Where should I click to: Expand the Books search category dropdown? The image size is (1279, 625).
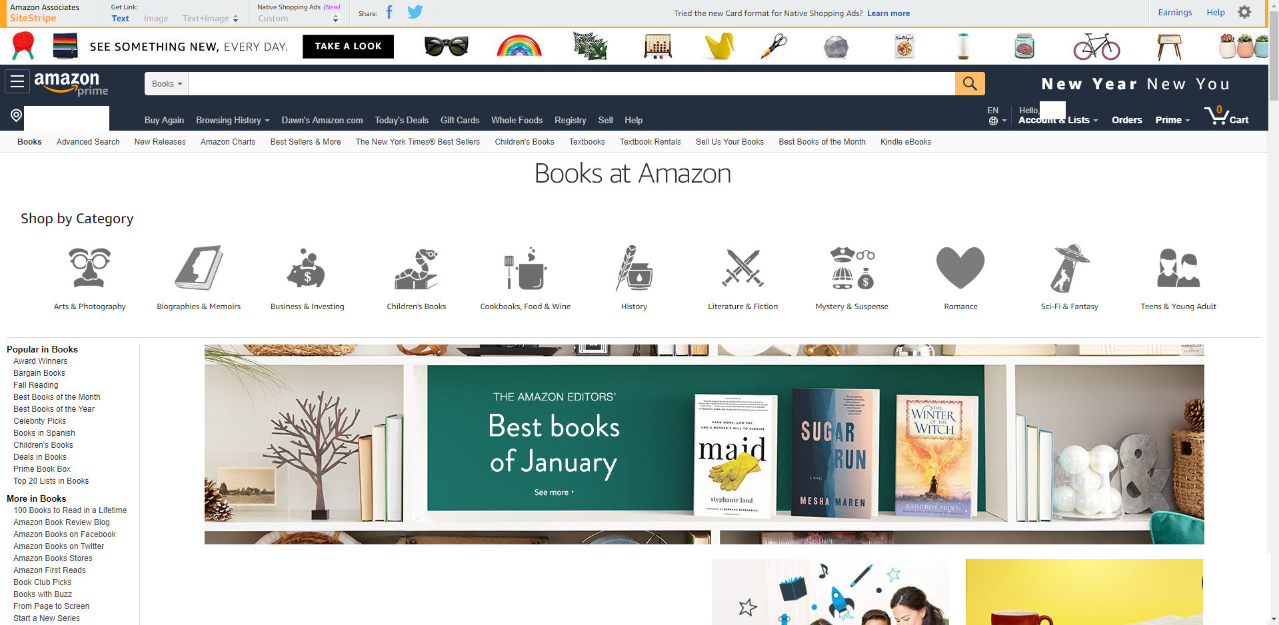coord(167,84)
